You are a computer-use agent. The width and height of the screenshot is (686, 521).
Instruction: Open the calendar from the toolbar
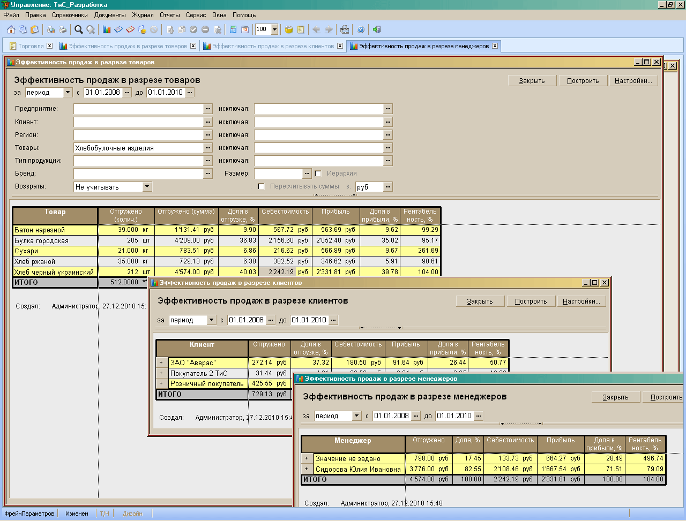(x=245, y=29)
